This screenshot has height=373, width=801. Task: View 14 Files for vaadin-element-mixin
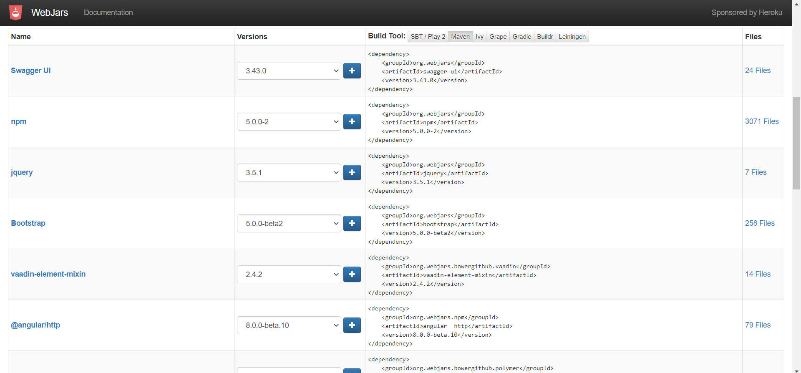point(758,274)
